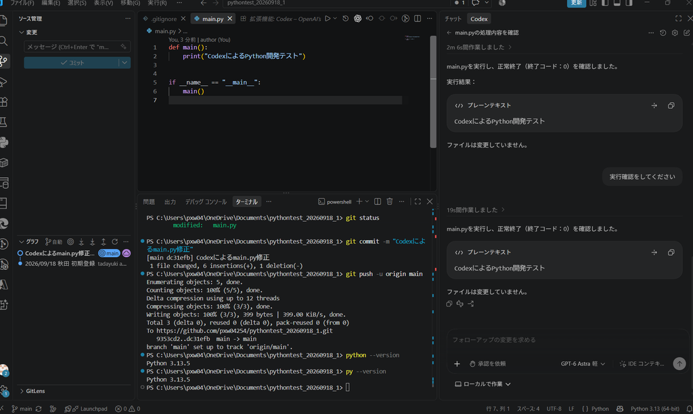Click Launchpad in the status bar
The height and width of the screenshot is (414, 693).
pos(86,409)
